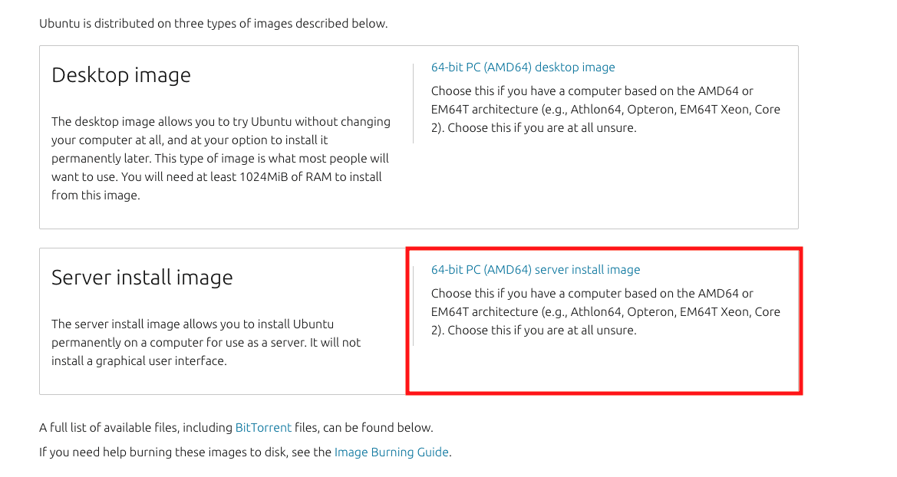Click the 'If you need help burning' text
Image resolution: width=897 pixels, height=477 pixels.
coord(186,452)
